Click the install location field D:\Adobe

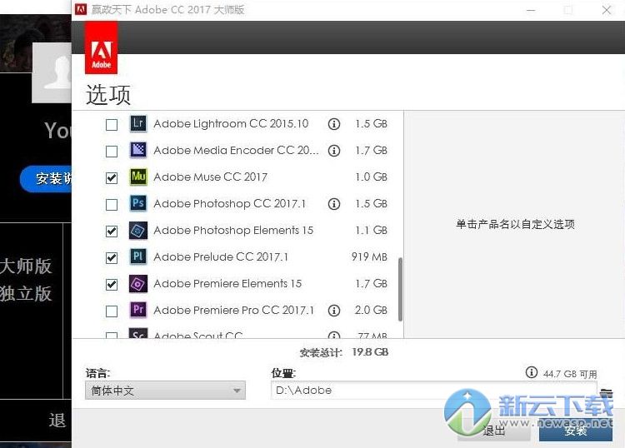tap(433, 391)
